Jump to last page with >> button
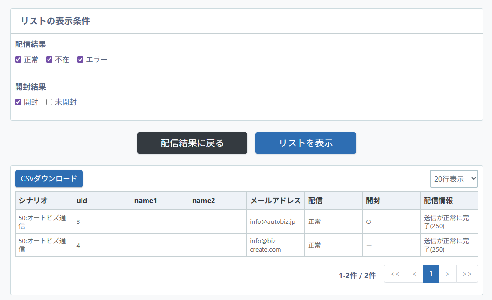492x300 pixels. (467, 274)
